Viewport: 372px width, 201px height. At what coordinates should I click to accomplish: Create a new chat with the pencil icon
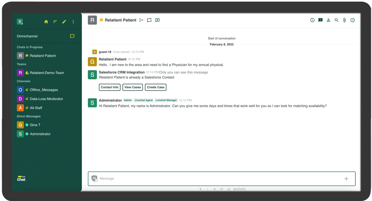coord(64,21)
